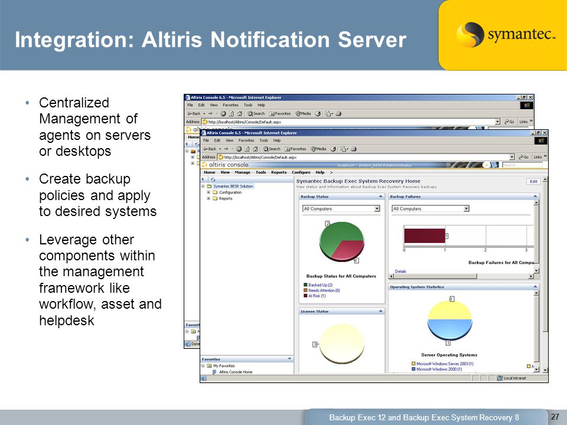Click the Go button in the rear window

pyautogui.click(x=509, y=122)
